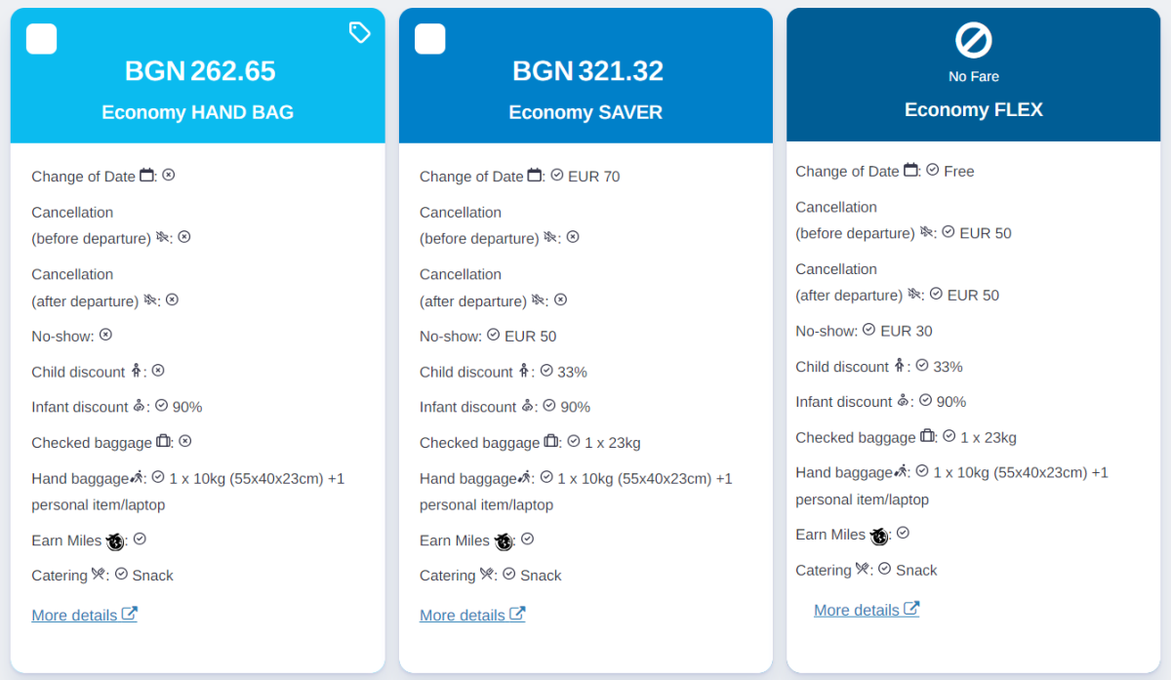Screen dimensions: 1171x680
Task: Click the luggage icon beside Checked baggage in HAND BAG
Action: click(x=163, y=442)
